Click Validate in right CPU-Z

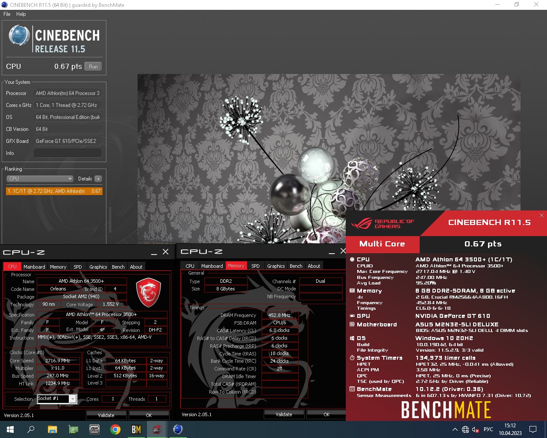click(284, 414)
